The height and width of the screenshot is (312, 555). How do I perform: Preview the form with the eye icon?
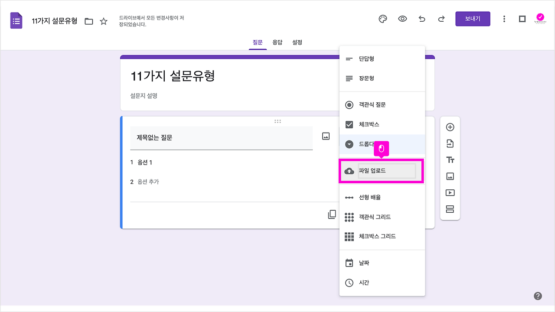coord(402,19)
